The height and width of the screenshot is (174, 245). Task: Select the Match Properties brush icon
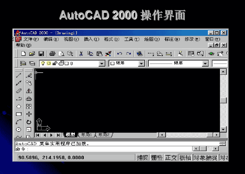[108, 54]
